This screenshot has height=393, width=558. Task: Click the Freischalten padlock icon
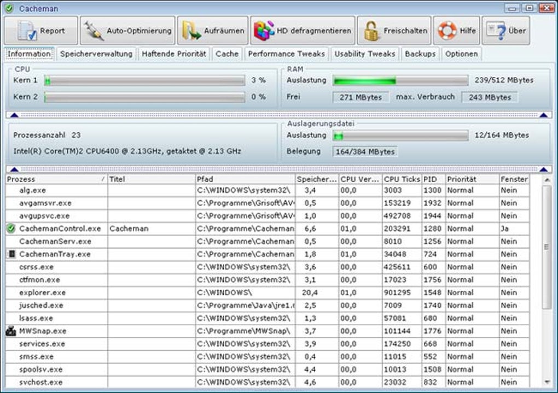(x=372, y=31)
